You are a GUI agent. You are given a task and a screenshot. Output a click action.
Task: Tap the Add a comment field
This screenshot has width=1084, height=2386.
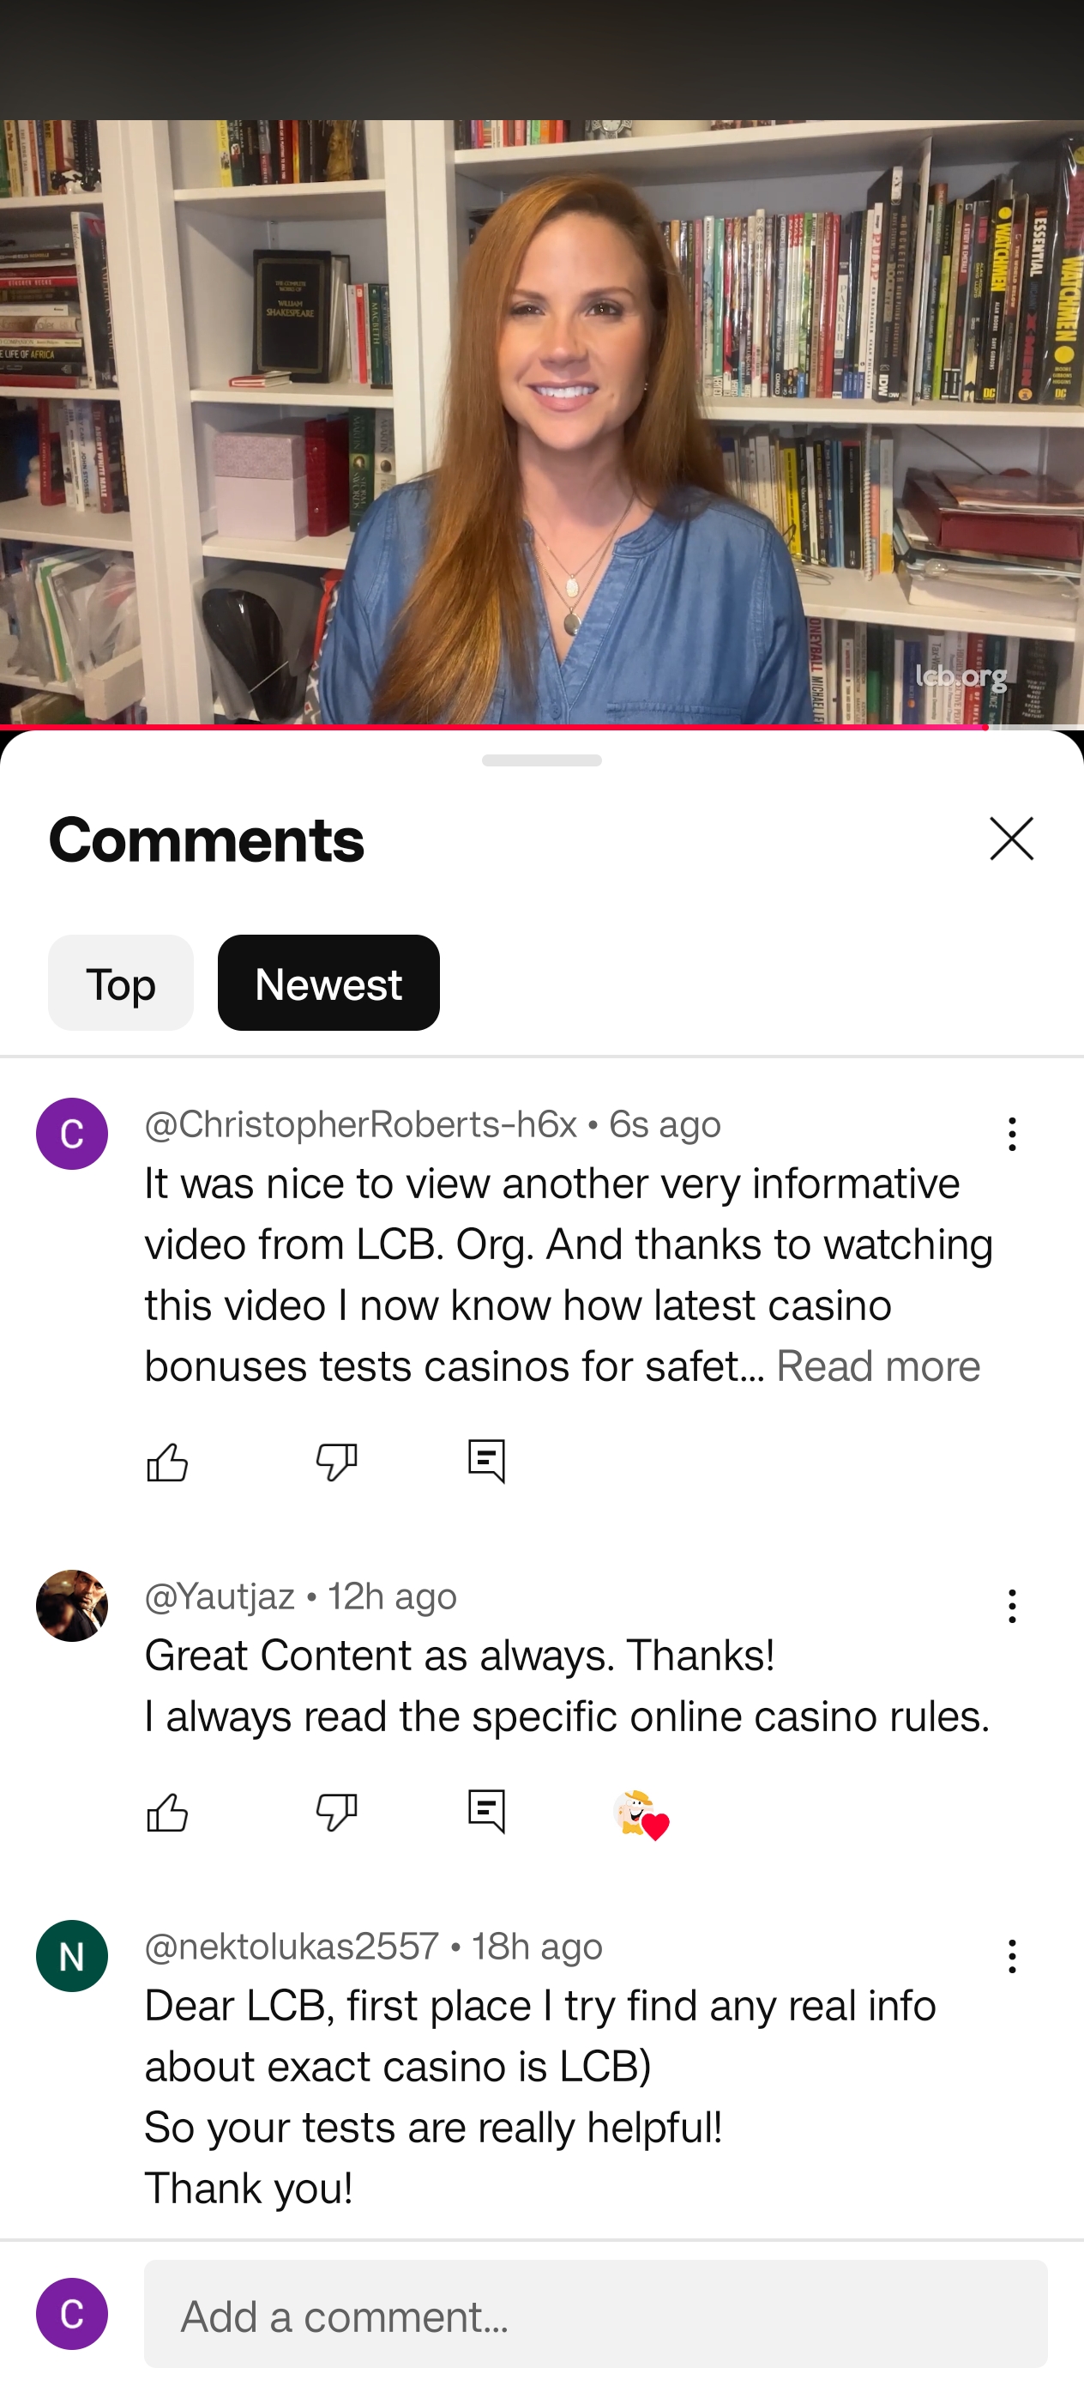[x=595, y=2314]
